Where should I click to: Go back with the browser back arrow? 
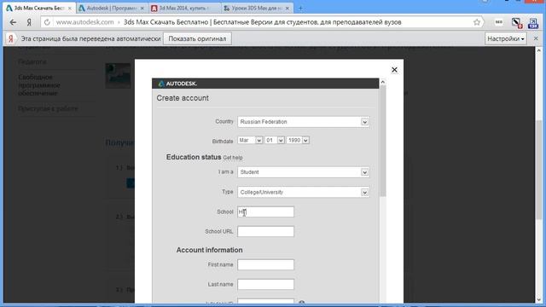13,22
